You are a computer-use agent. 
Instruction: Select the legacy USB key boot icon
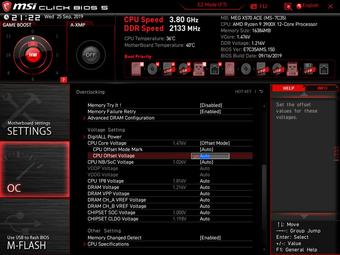(x=292, y=69)
